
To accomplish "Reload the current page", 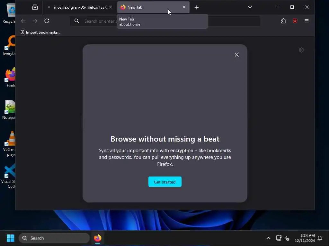I will pyautogui.click(x=47, y=21).
